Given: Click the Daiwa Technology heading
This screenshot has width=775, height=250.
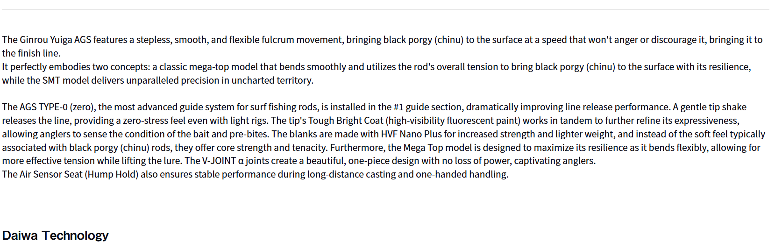Looking at the screenshot, I should coord(55,236).
